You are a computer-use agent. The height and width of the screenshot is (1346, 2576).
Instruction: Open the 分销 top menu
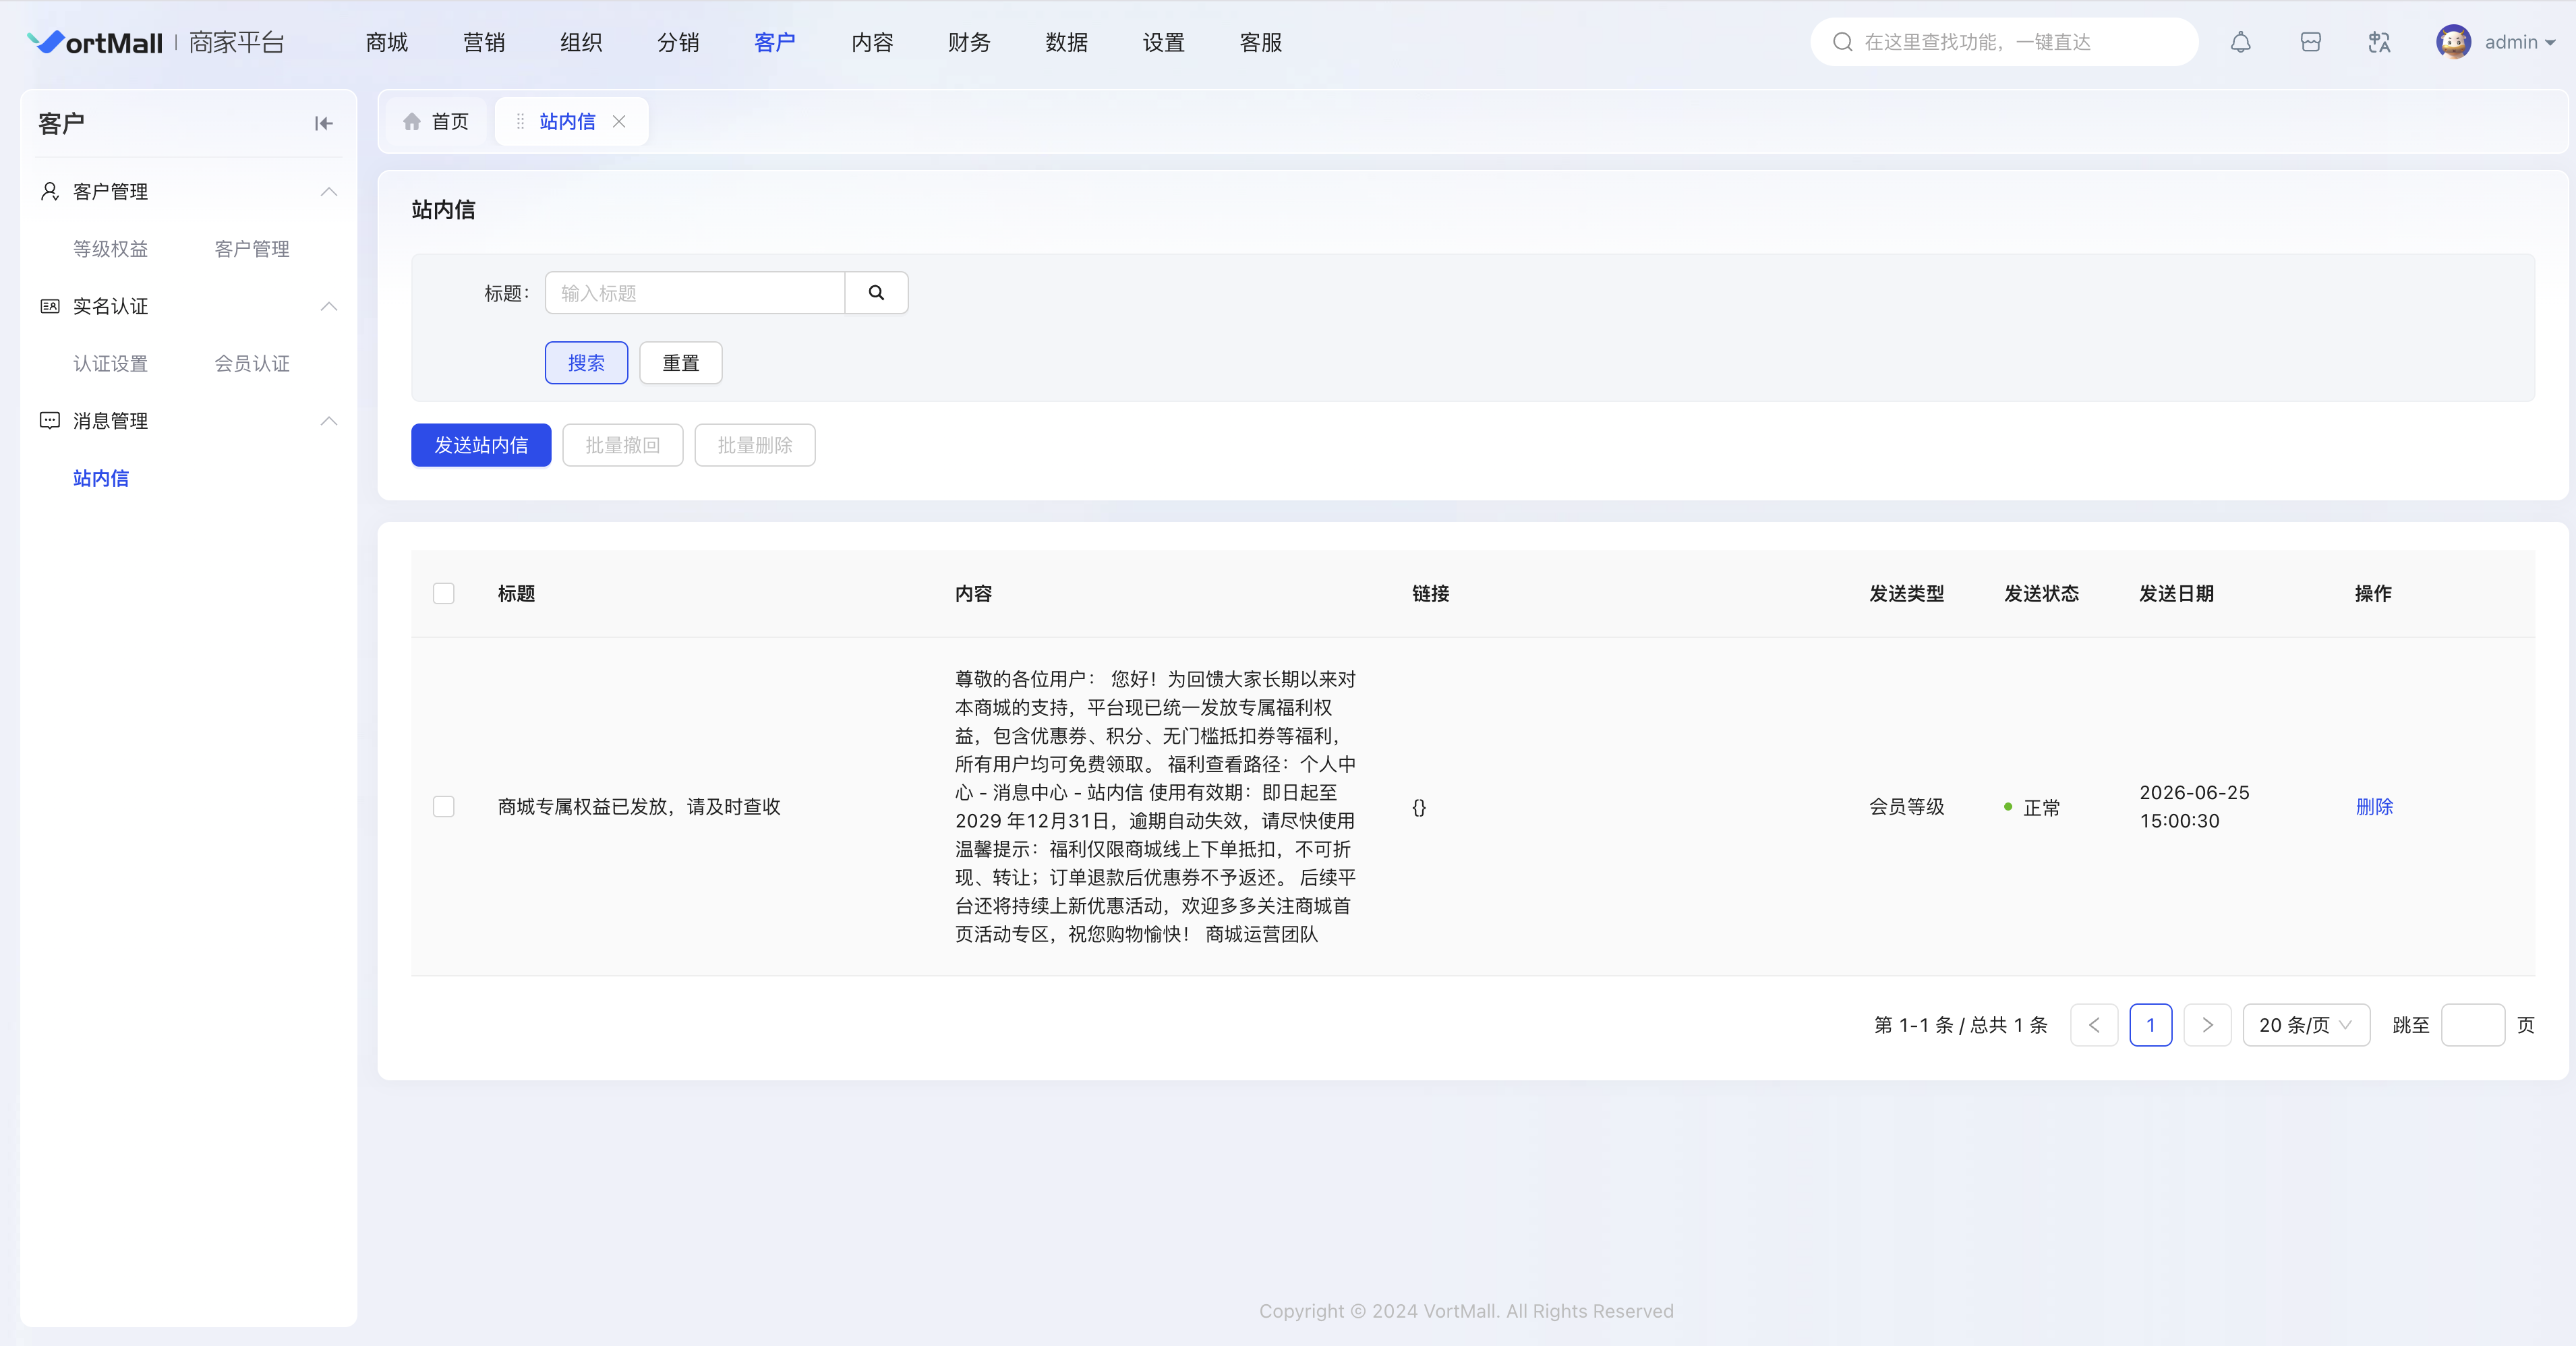678,42
